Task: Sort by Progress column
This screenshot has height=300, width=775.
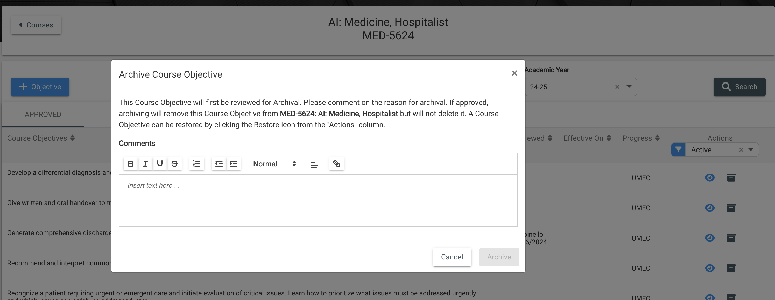Action: [x=641, y=138]
